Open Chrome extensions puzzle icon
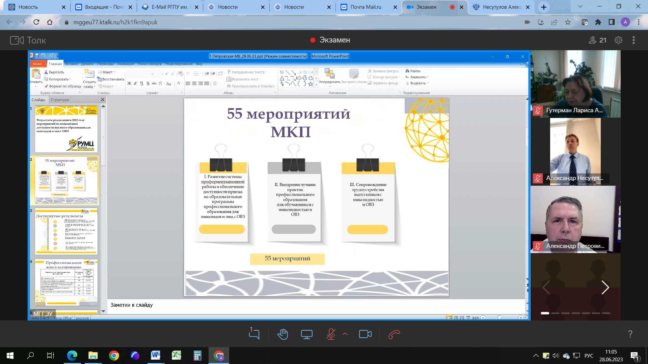648x364 pixels. (598, 22)
